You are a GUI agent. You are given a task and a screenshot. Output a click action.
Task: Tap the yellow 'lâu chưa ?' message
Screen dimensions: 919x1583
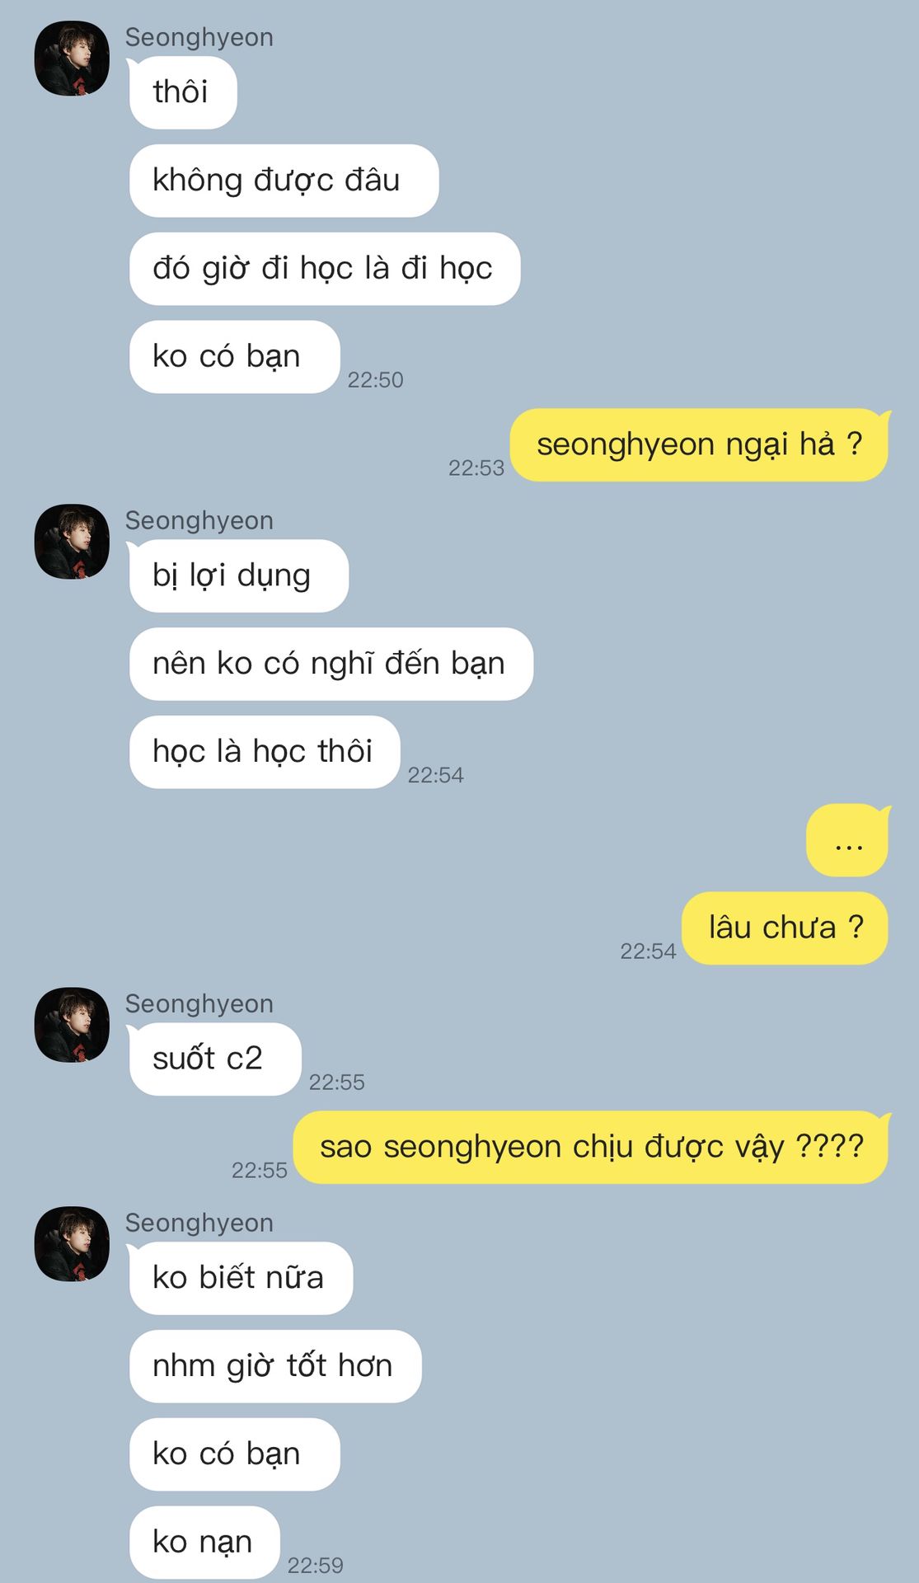(x=785, y=928)
